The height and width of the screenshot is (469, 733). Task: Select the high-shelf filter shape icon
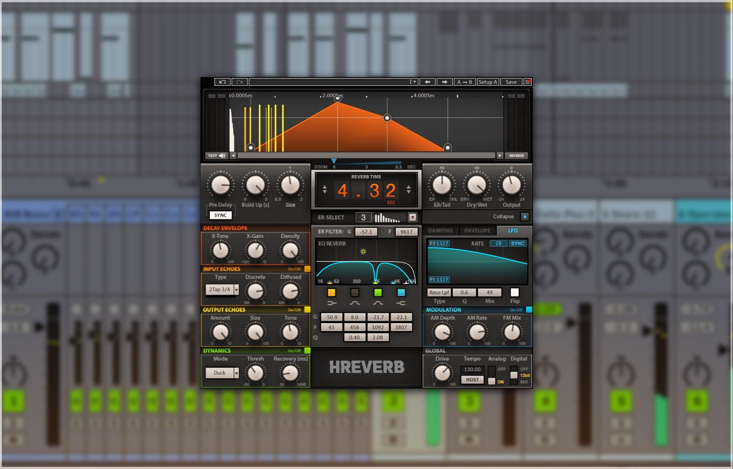point(401,303)
